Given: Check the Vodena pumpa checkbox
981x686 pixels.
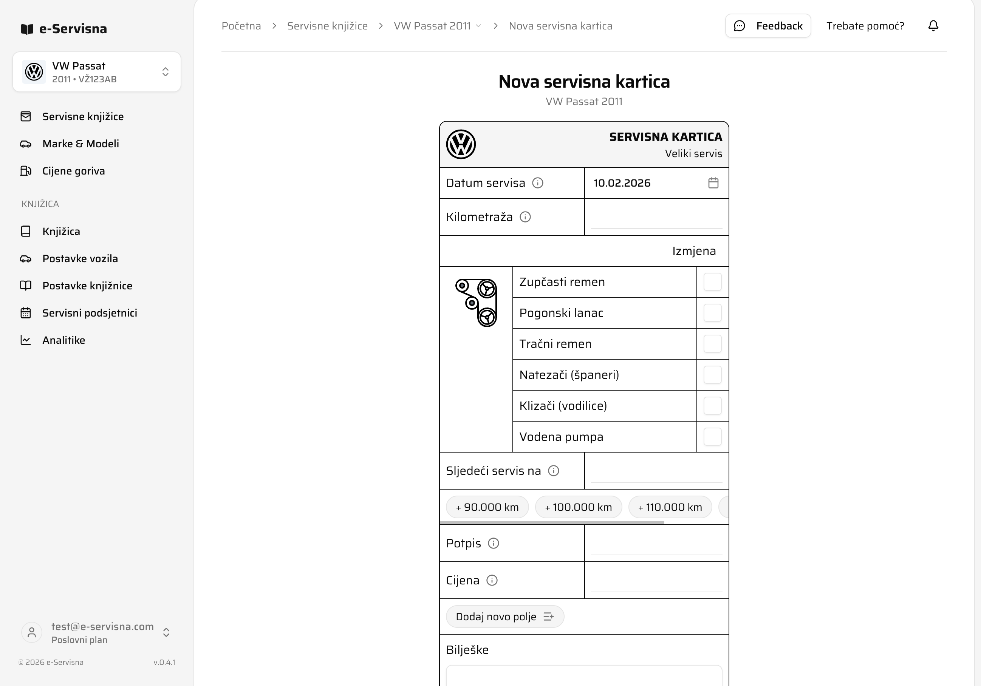Looking at the screenshot, I should click(712, 437).
